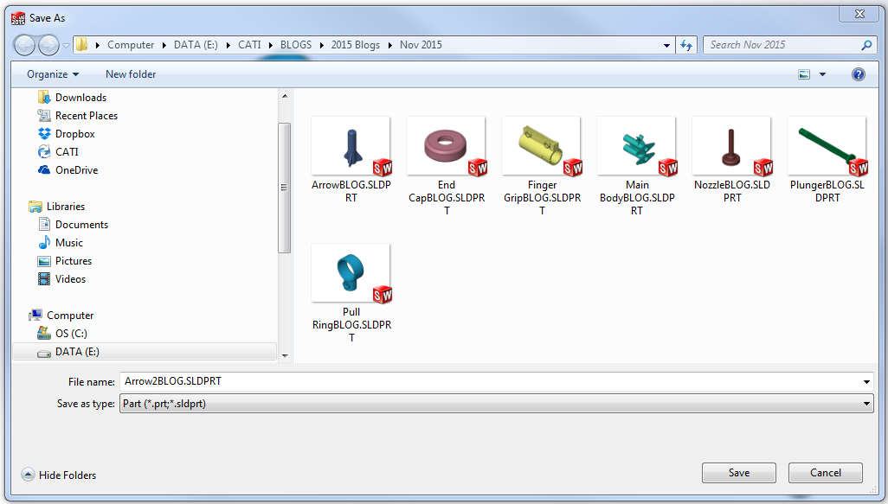Screen dimensions: 888x504
Task: Click the change view icon
Action: (804, 74)
